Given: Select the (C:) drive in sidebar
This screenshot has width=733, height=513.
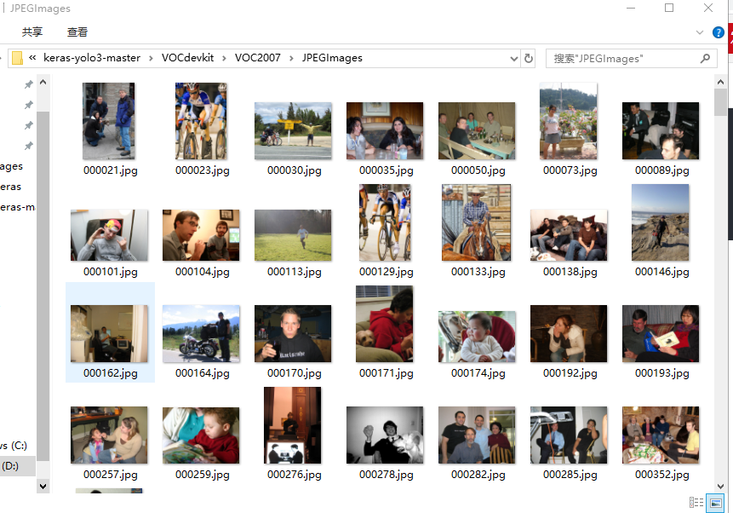Looking at the screenshot, I should click(14, 446).
